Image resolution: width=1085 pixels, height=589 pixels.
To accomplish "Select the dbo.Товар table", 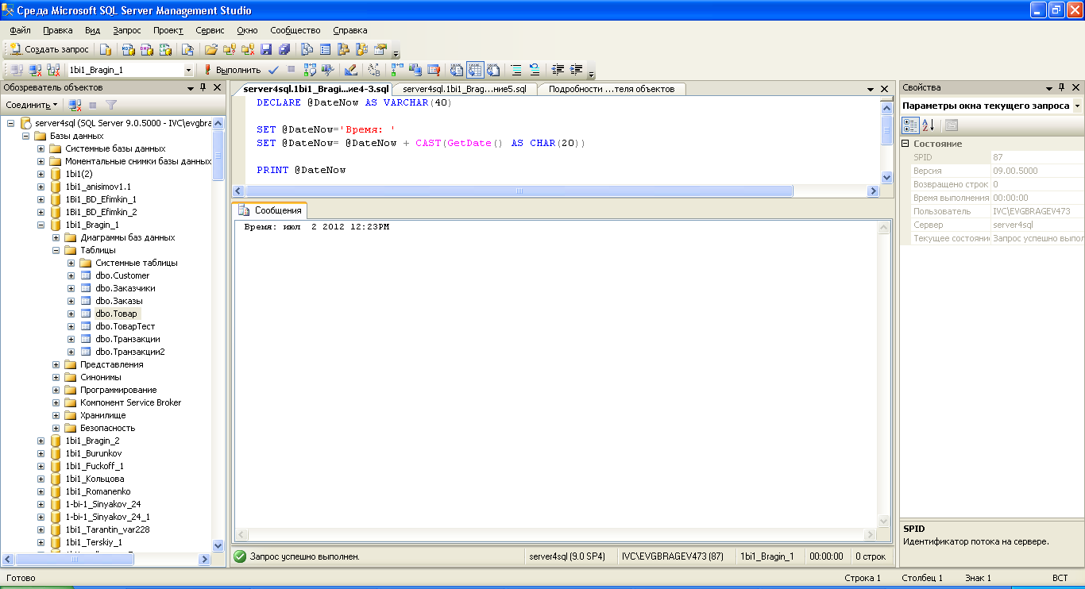I will [116, 314].
